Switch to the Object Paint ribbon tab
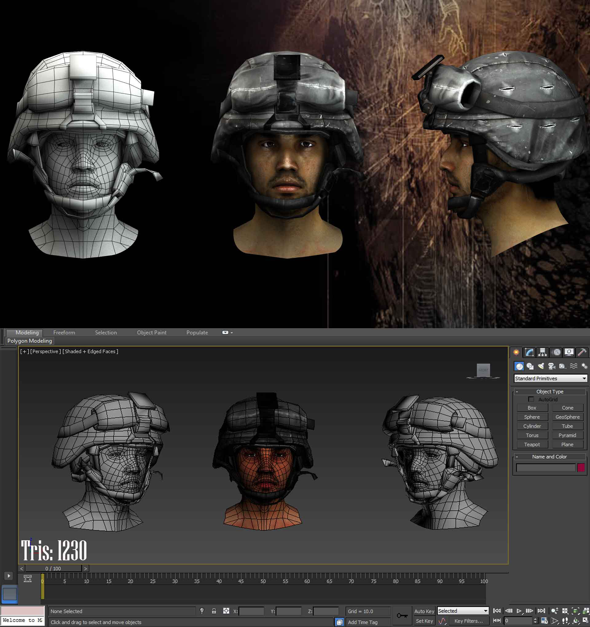The height and width of the screenshot is (627, 590). tap(152, 333)
